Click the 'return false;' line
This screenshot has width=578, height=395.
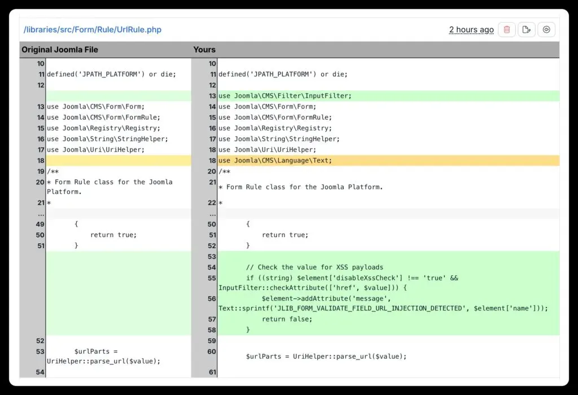coord(287,319)
